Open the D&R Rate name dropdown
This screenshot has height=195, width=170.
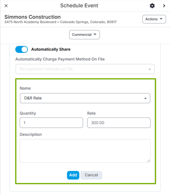(x=85, y=98)
